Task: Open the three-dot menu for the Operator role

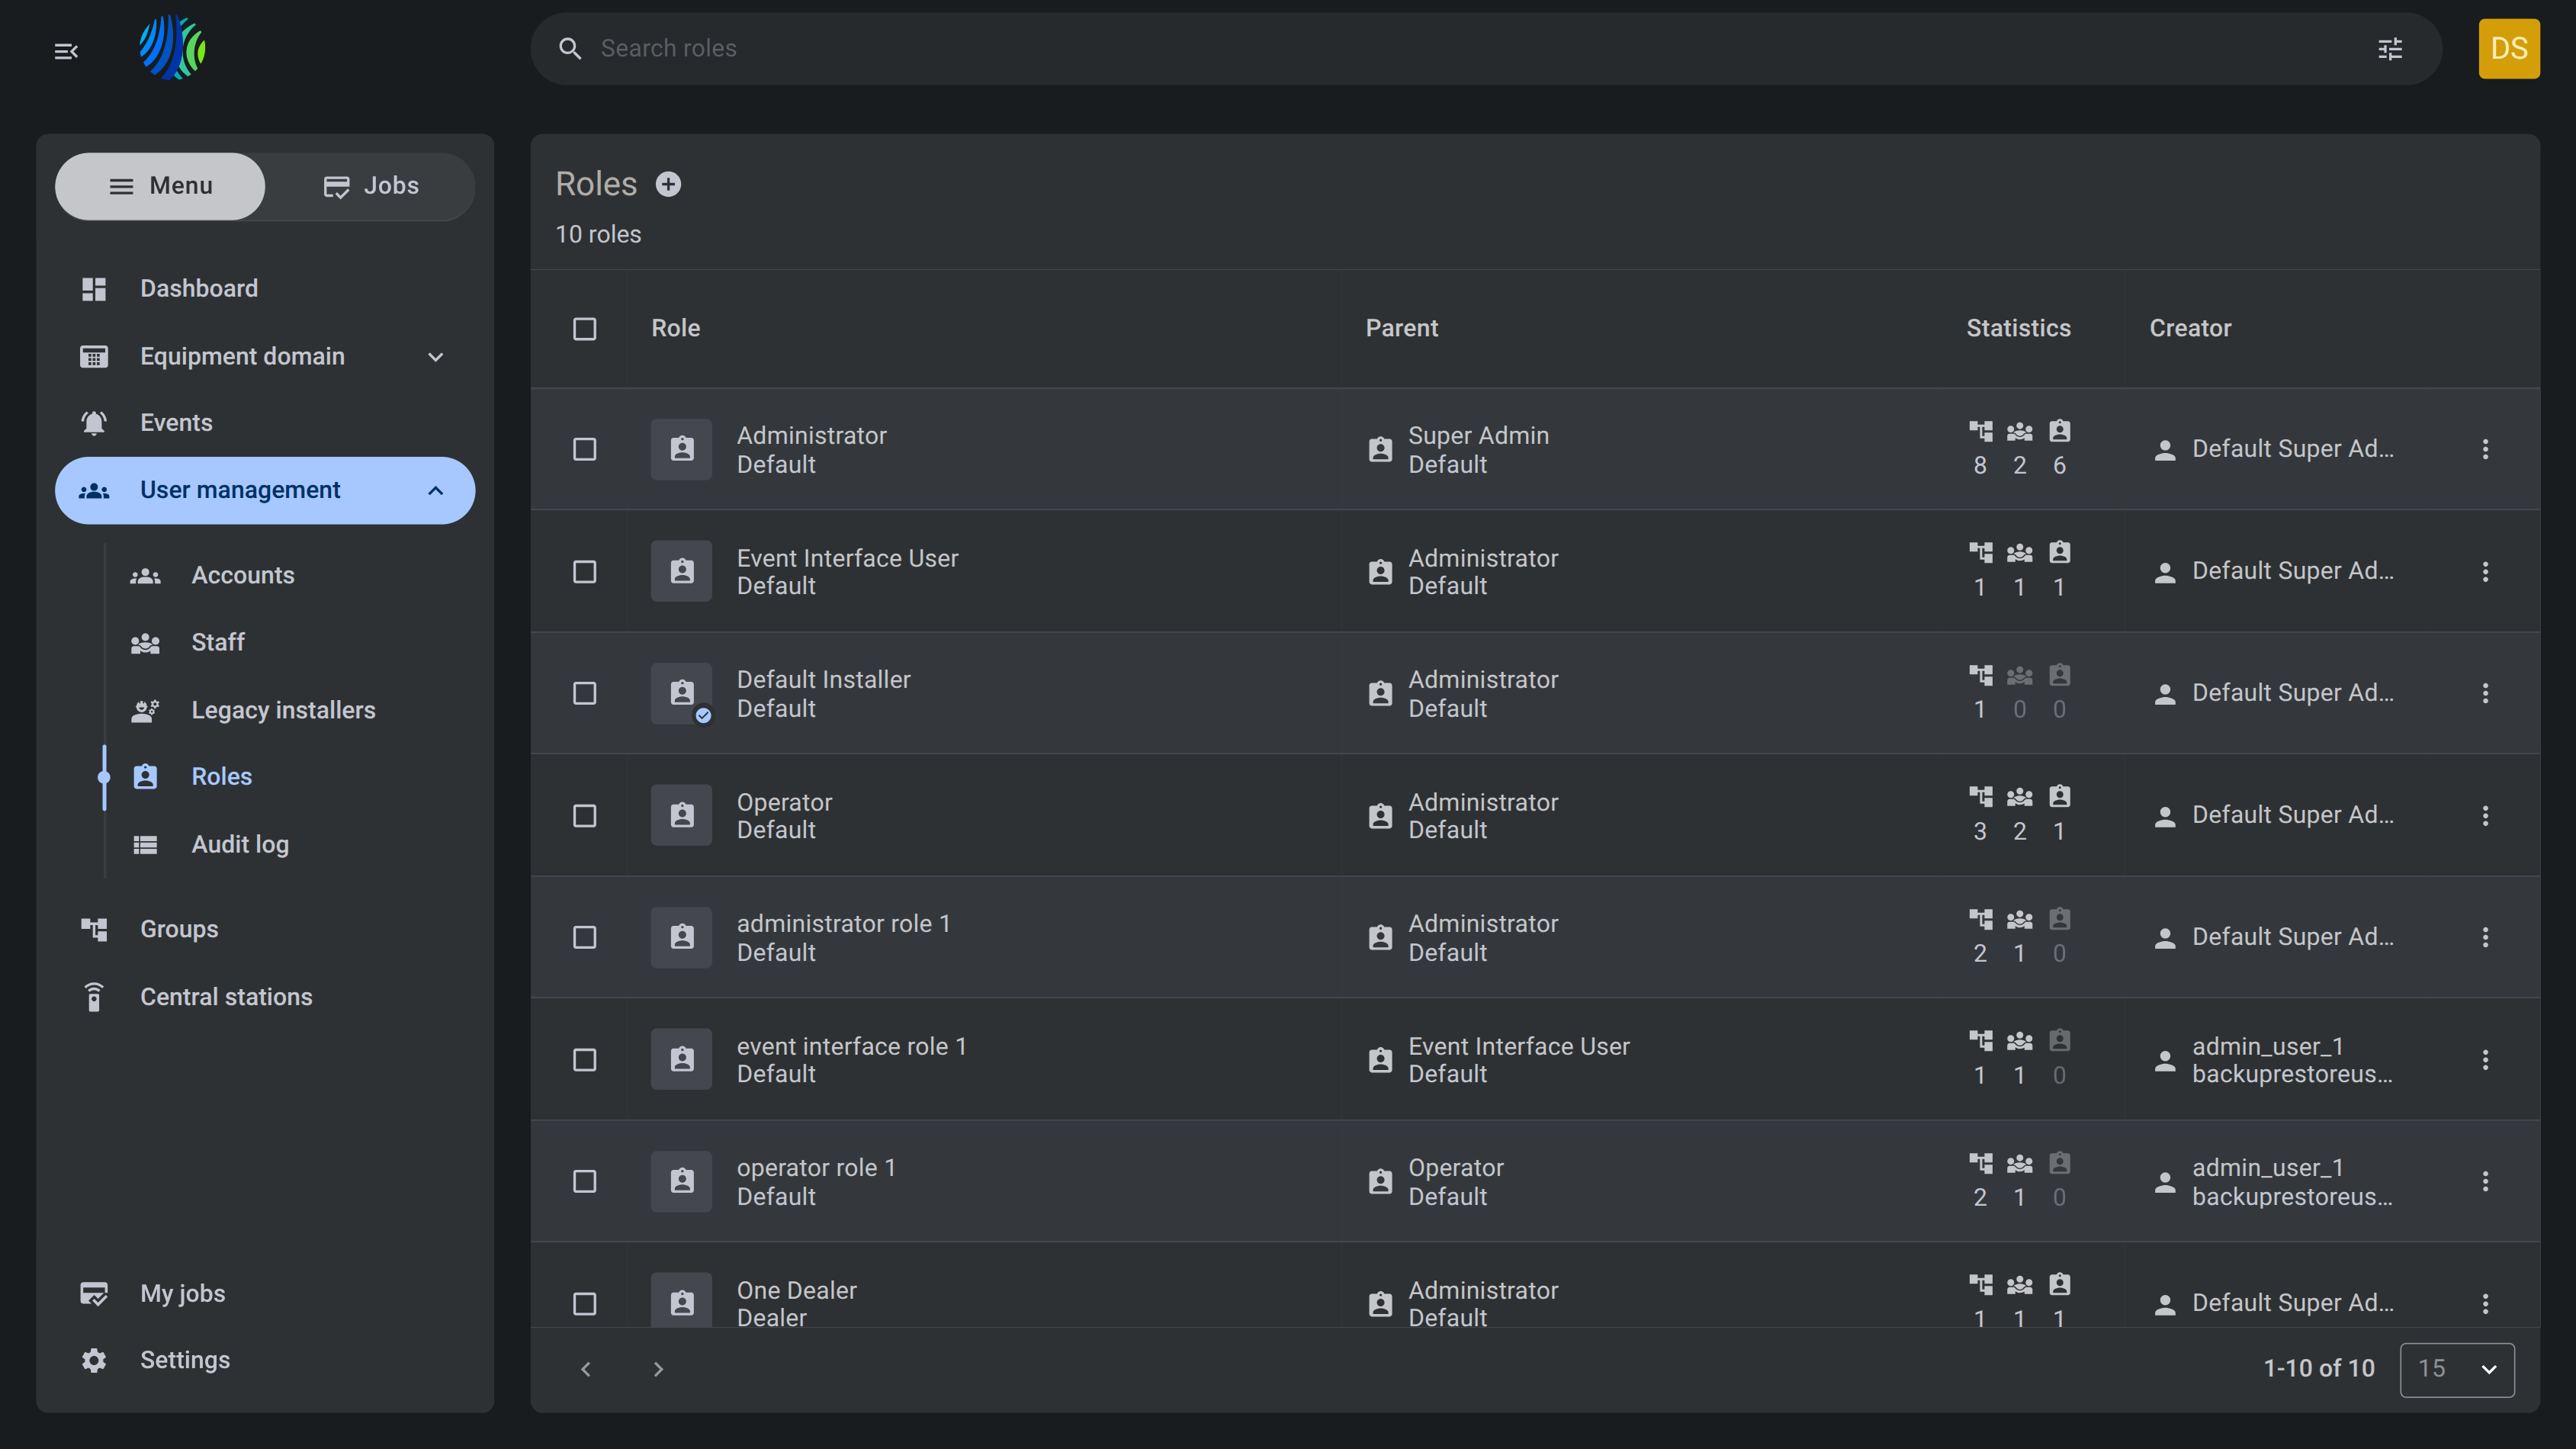Action: (2485, 815)
